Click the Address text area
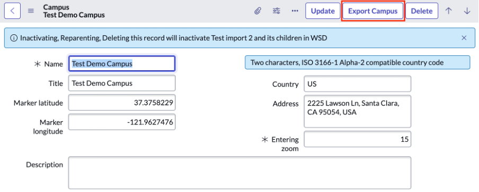479x192 pixels. [x=358, y=111]
